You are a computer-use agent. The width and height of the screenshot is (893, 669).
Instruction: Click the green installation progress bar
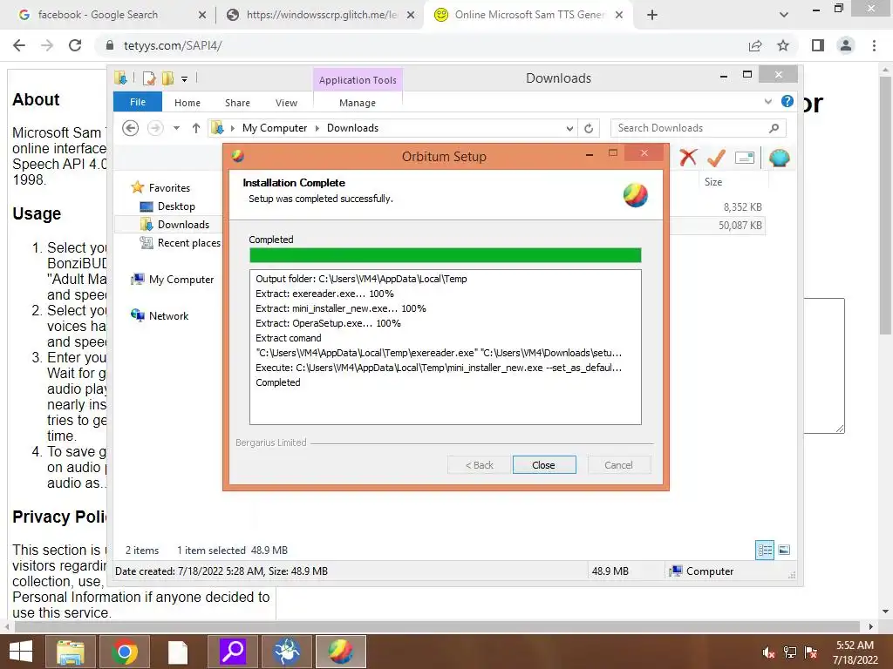[446, 255]
